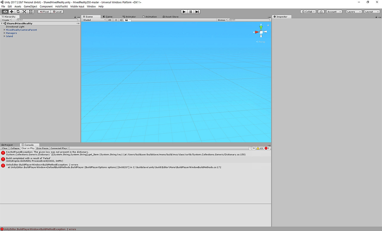Switch to the Asset Store tab
This screenshot has height=231, width=382.
[170, 17]
